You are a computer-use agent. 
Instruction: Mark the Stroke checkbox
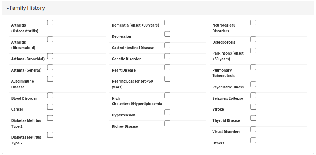tap(253, 107)
